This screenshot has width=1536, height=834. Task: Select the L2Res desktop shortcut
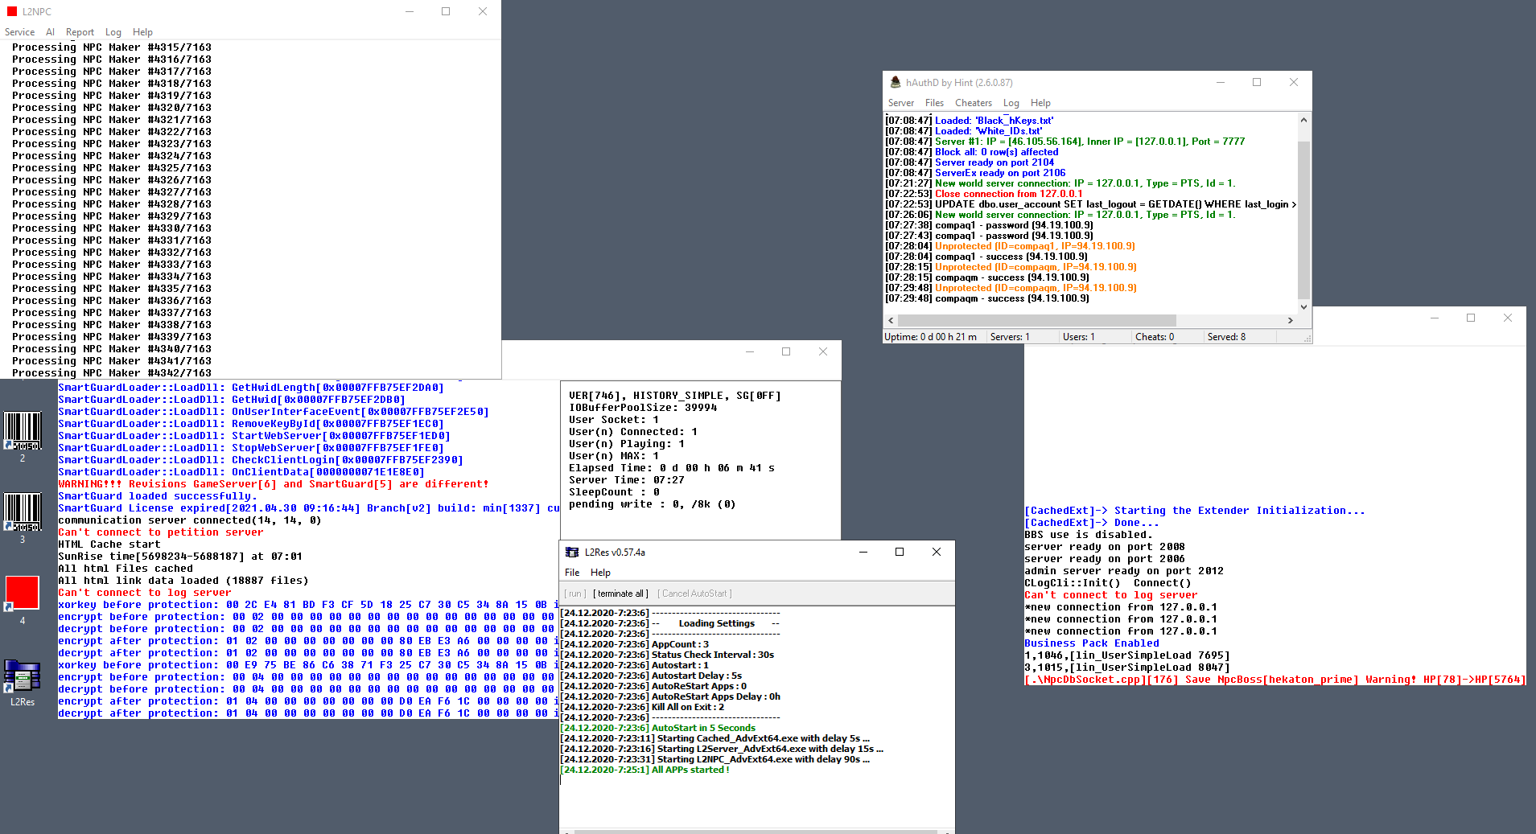tap(23, 682)
